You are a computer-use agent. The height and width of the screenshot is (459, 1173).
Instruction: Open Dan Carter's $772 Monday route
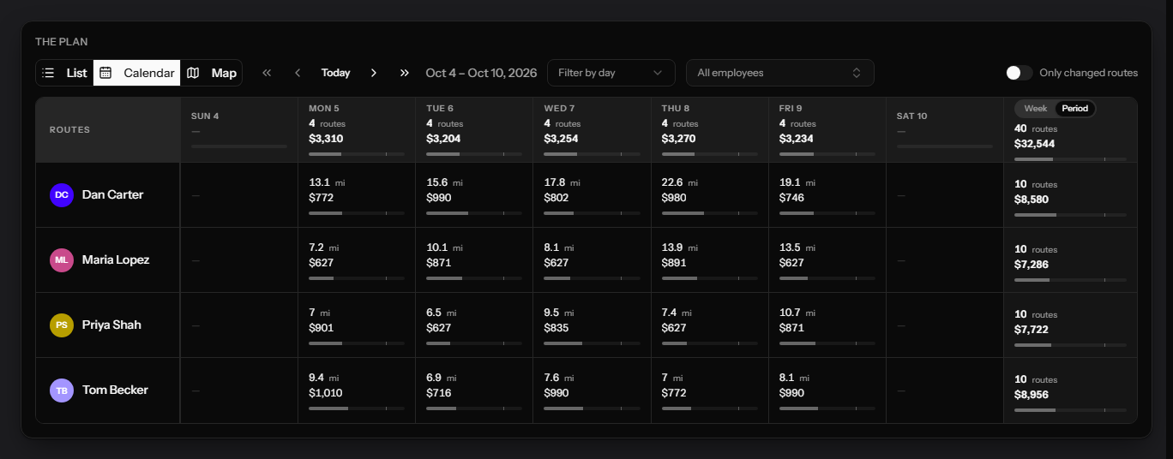(357, 195)
